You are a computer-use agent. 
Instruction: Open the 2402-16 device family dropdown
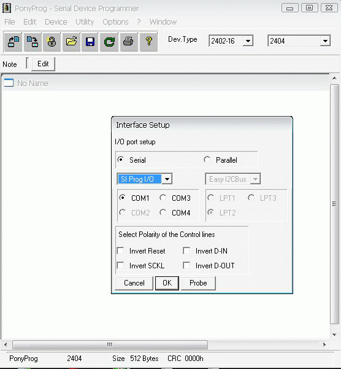pos(248,41)
